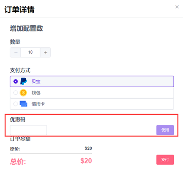Viewport: 183px width, 170px height.
Task: Increase quantity with the plus button
Action: [x=45, y=52]
